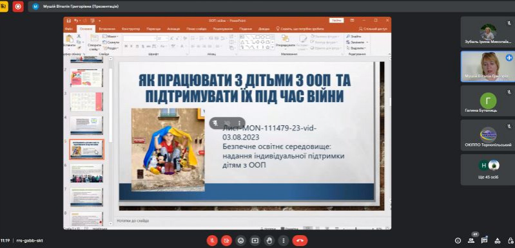Select the Вставлення ribbon tab in PowerPoint
515x248 pixels.
[107, 29]
